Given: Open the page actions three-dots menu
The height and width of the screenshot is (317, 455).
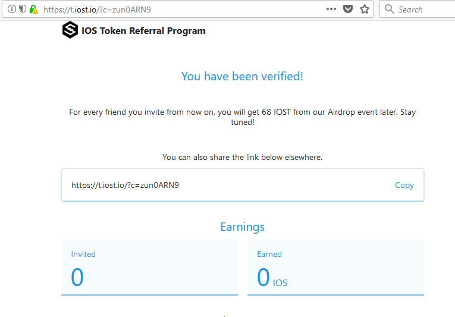Looking at the screenshot, I should 331,9.
